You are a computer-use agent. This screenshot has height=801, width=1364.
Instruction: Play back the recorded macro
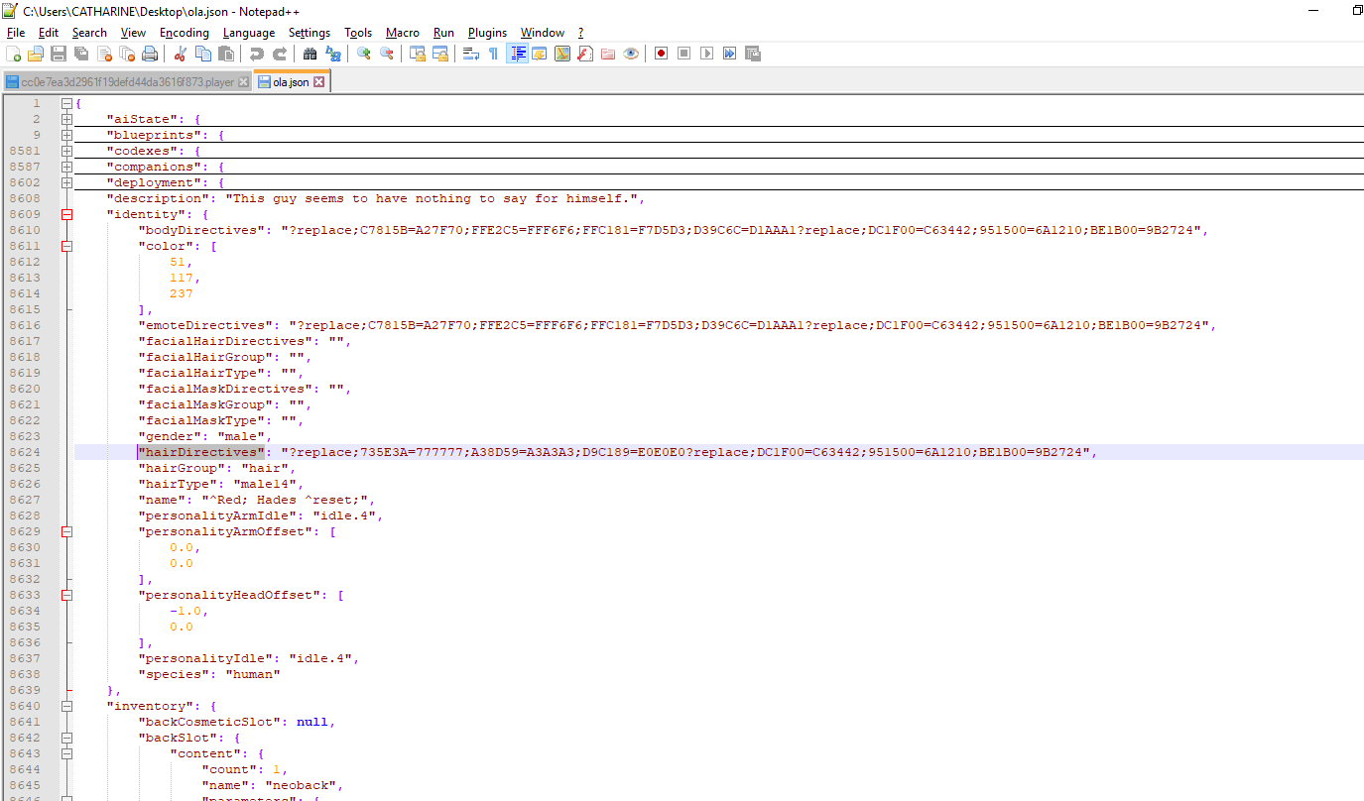(x=707, y=54)
